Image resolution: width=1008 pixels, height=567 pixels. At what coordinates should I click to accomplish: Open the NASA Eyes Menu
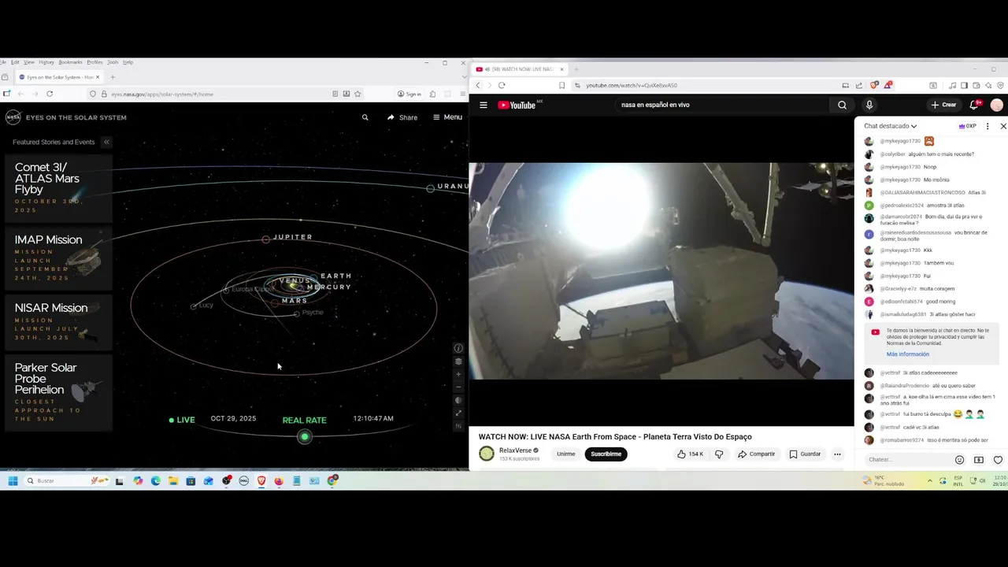pyautogui.click(x=447, y=117)
